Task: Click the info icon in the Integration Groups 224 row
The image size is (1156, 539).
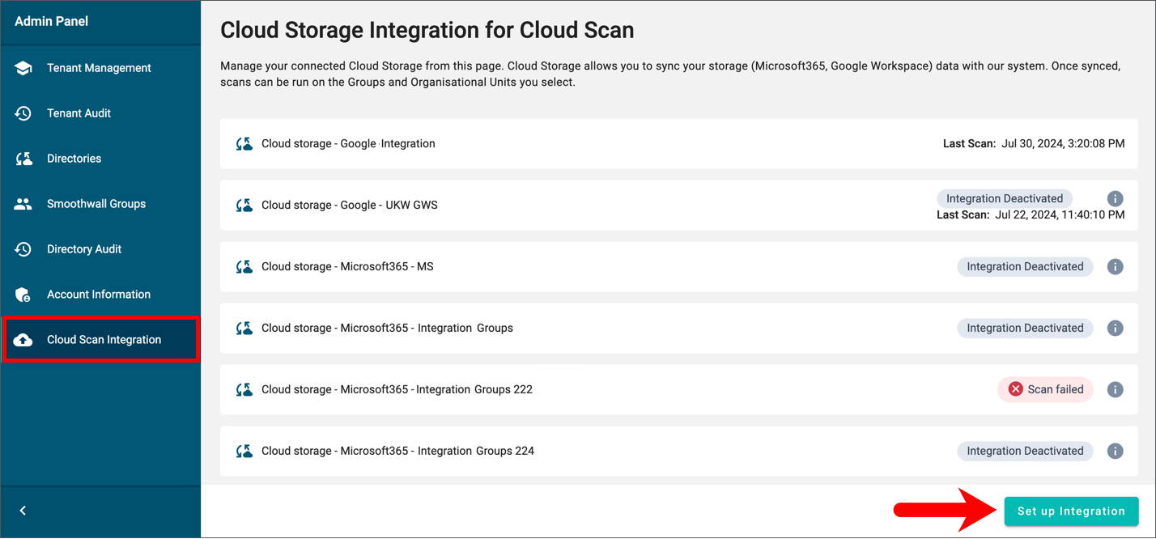Action: (1115, 451)
